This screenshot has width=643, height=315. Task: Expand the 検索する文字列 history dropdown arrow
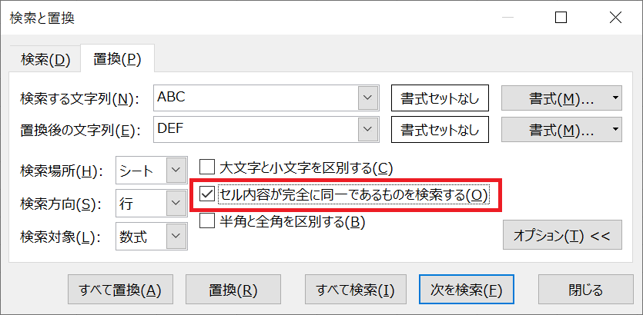coord(367,98)
